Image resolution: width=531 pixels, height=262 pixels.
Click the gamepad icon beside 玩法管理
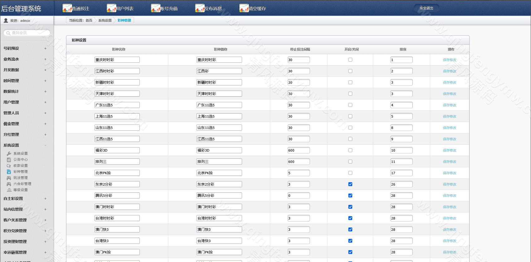pos(9,178)
